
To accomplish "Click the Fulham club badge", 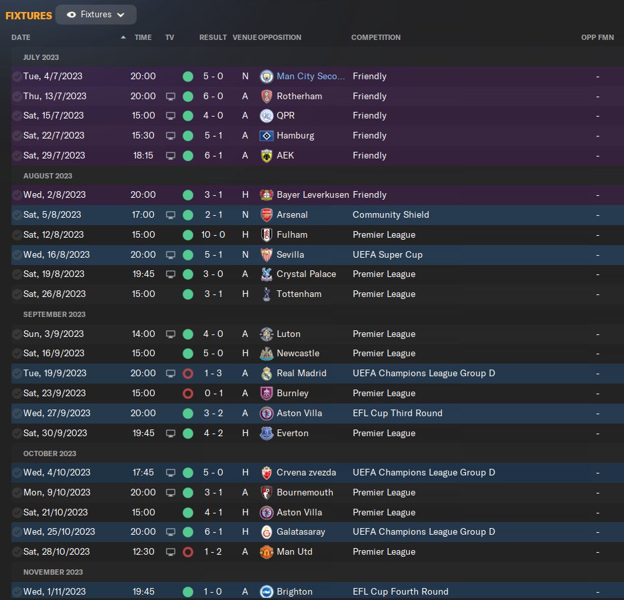I will (x=266, y=234).
